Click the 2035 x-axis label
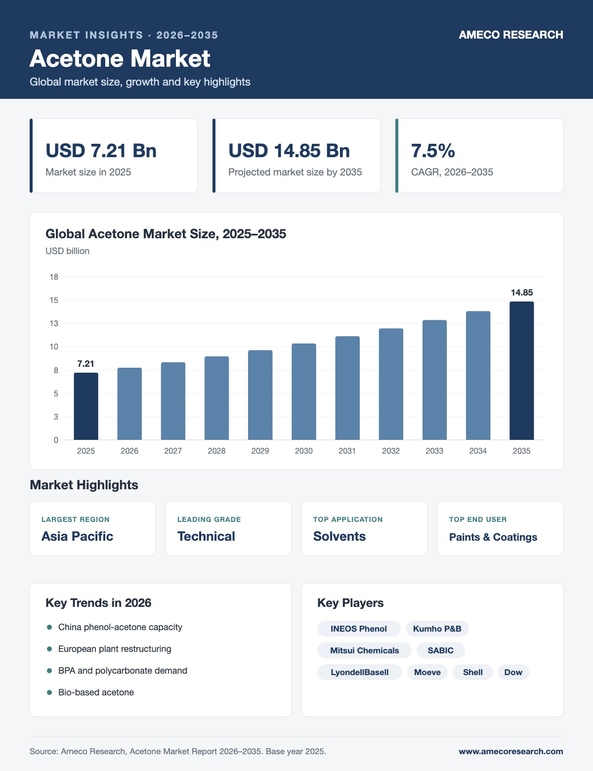 [522, 451]
